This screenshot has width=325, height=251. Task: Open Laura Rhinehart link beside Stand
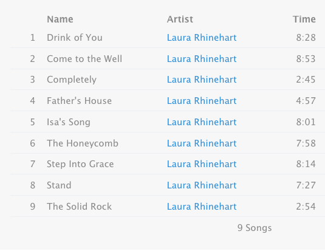point(202,185)
